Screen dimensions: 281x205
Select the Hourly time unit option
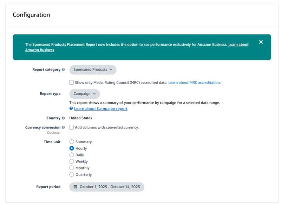coord(72,148)
